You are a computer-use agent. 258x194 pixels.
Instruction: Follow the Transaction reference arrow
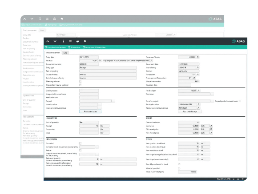tap(198, 75)
